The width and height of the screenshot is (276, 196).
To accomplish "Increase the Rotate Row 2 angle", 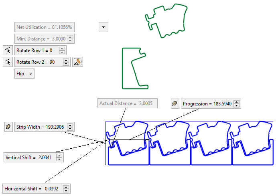I will pyautogui.click(x=66, y=61).
